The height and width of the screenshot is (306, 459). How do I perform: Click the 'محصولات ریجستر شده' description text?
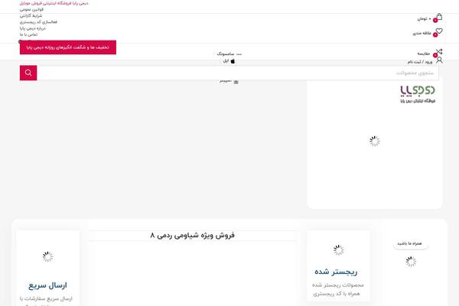[338, 285]
